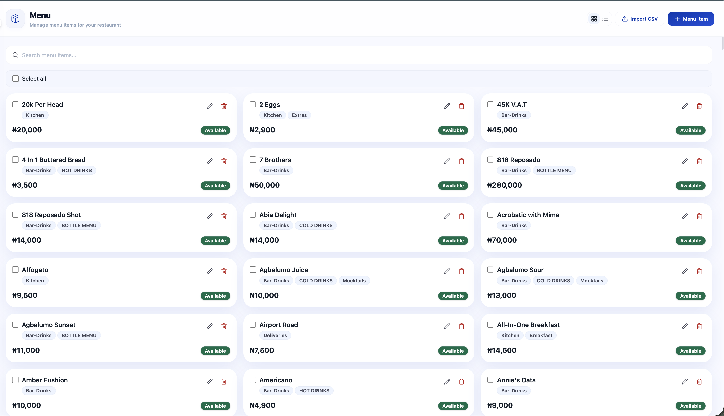724x416 pixels.
Task: Edit the 818 Reposado item
Action: point(685,161)
